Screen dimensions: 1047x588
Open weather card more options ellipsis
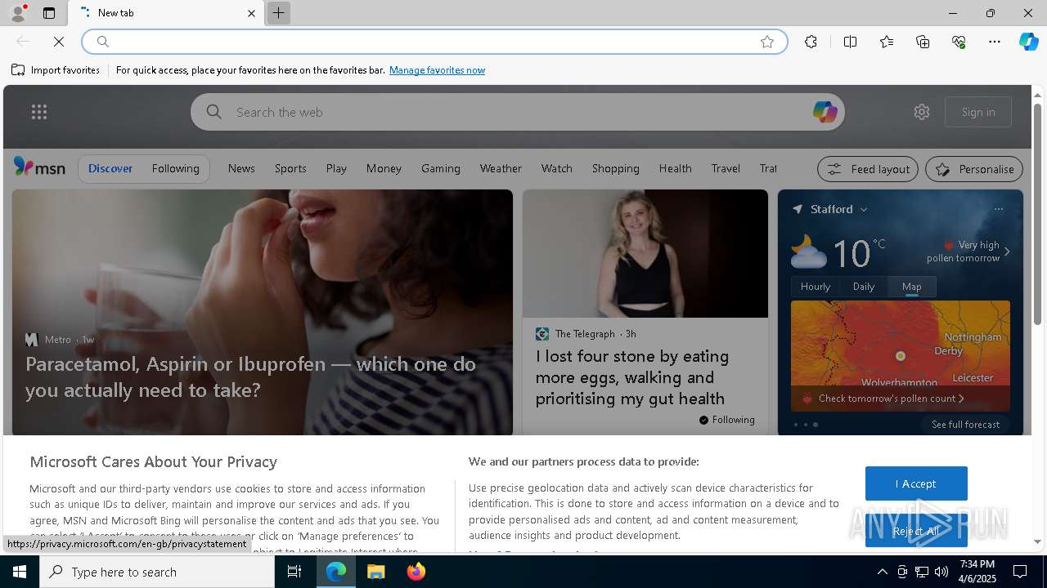click(x=999, y=209)
